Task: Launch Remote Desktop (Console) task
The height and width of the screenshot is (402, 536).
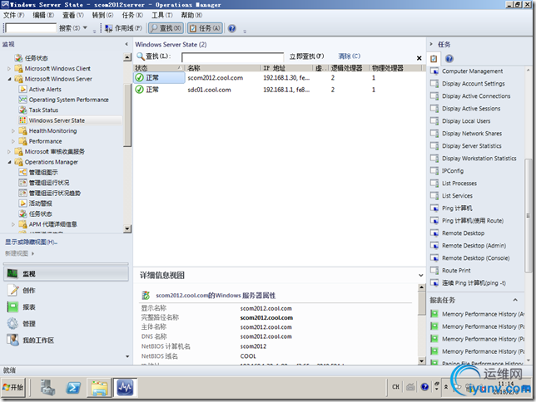Action: pos(475,258)
